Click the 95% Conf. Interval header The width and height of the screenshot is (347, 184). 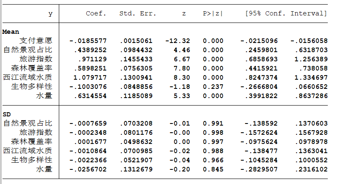point(286,13)
